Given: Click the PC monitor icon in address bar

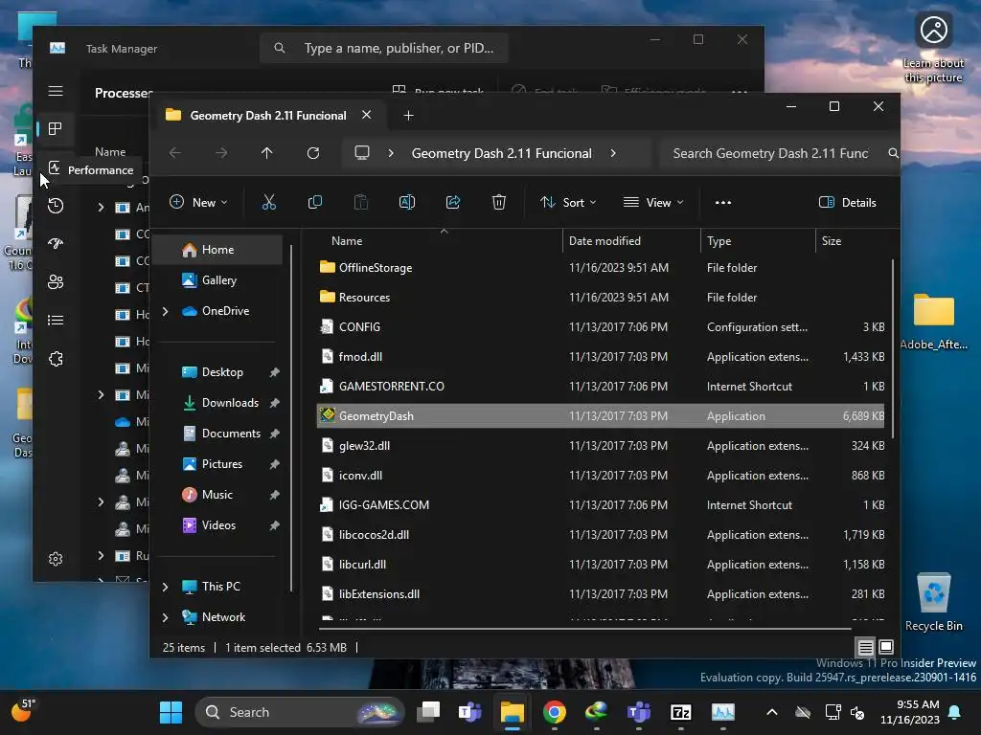Looking at the screenshot, I should [361, 153].
